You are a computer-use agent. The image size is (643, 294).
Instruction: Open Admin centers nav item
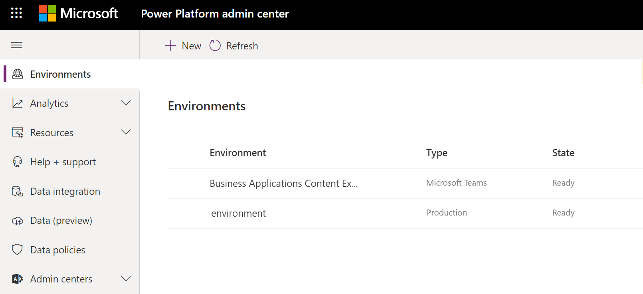(69, 279)
